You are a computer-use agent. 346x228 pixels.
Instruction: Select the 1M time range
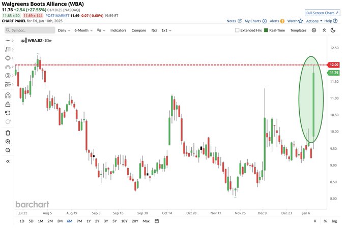click(40, 221)
